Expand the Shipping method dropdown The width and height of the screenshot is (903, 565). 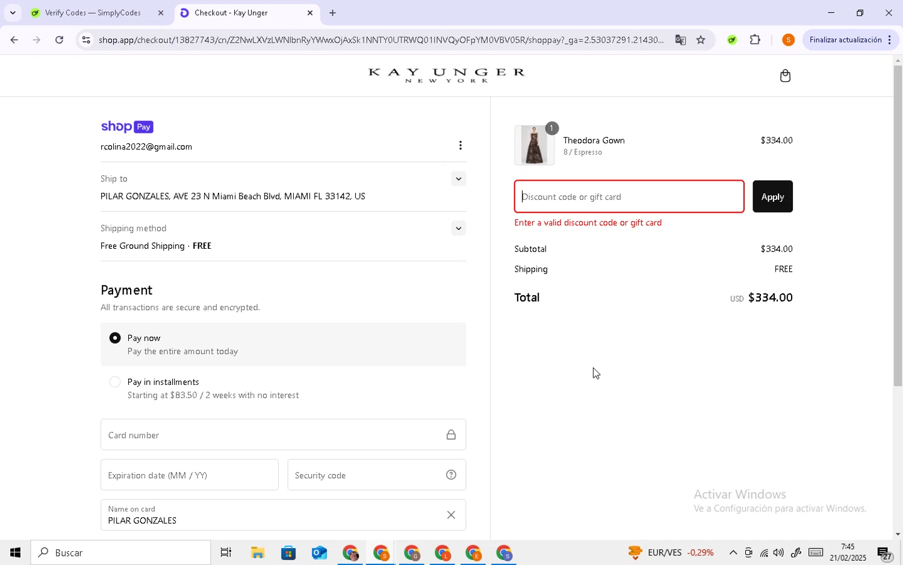point(459,228)
